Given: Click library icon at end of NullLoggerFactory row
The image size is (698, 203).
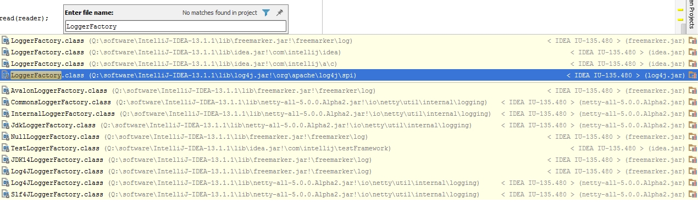Looking at the screenshot, I should coord(693,137).
